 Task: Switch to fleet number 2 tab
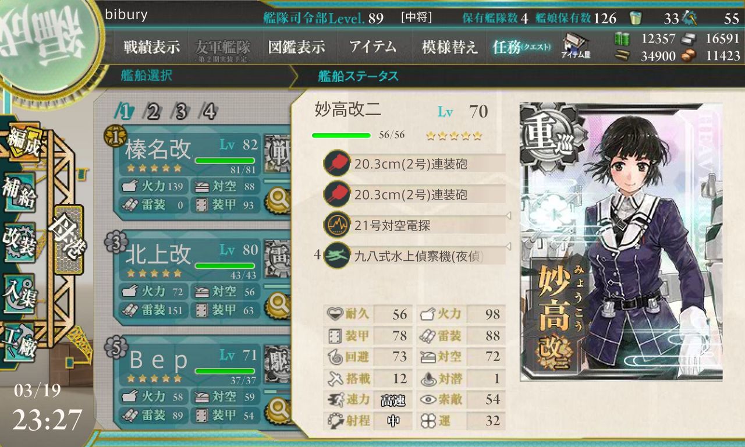[x=153, y=111]
